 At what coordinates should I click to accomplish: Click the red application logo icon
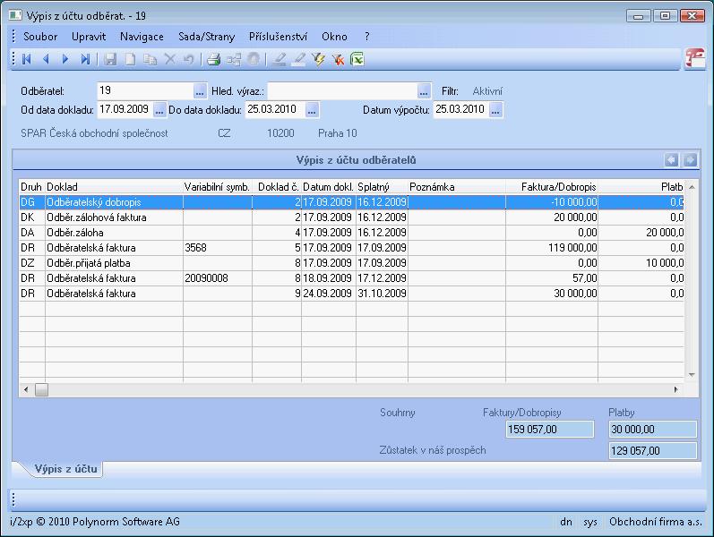[x=695, y=59]
